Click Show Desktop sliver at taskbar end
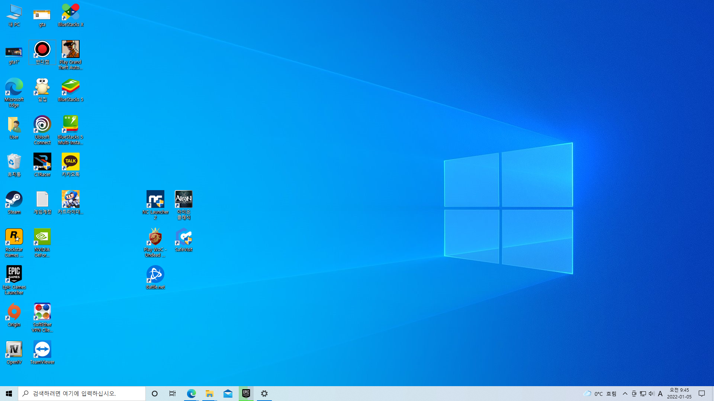The image size is (714, 401). pyautogui.click(x=713, y=394)
